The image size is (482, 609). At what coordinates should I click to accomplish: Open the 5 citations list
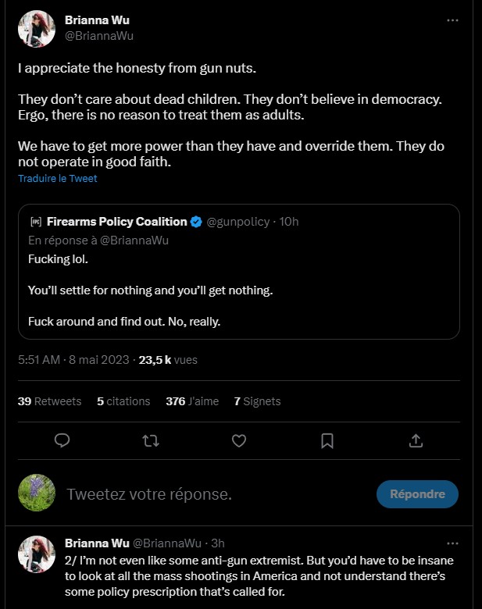(123, 401)
